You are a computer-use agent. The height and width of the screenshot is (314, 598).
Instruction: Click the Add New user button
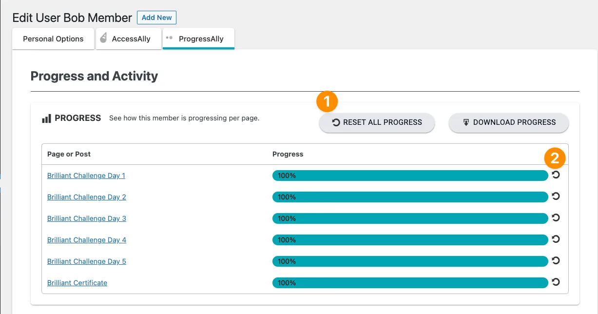point(156,18)
